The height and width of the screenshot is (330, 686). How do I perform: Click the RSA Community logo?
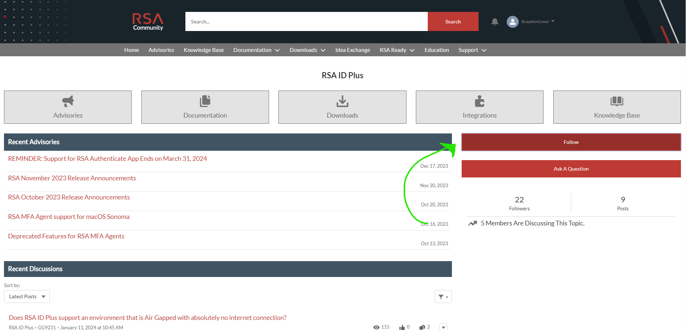(x=148, y=22)
